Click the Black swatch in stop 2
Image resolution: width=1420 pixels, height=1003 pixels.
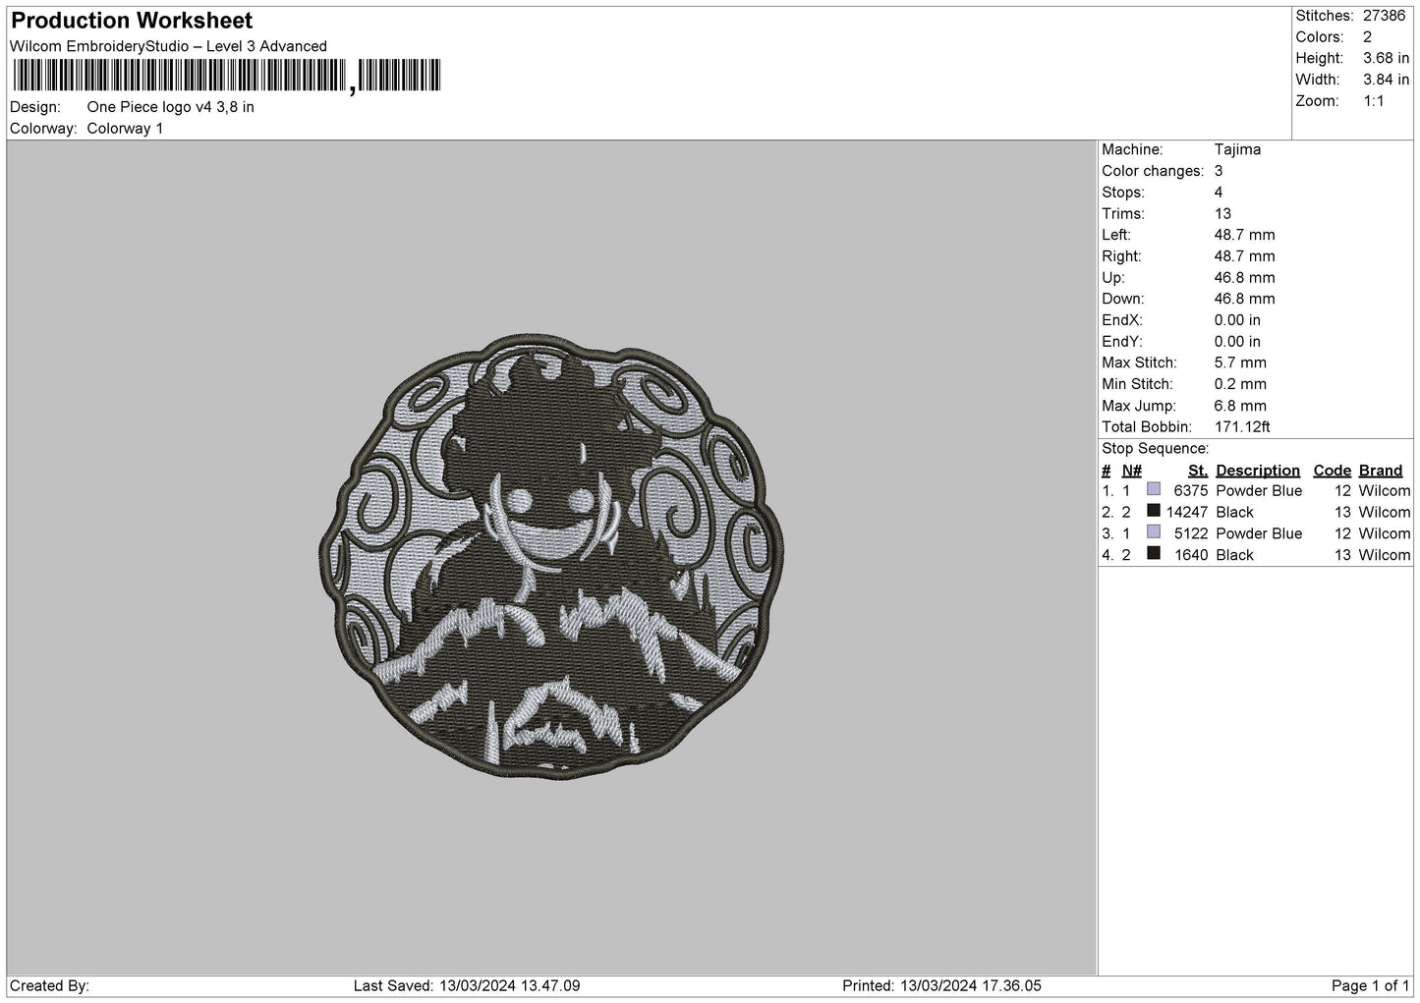coord(1154,511)
